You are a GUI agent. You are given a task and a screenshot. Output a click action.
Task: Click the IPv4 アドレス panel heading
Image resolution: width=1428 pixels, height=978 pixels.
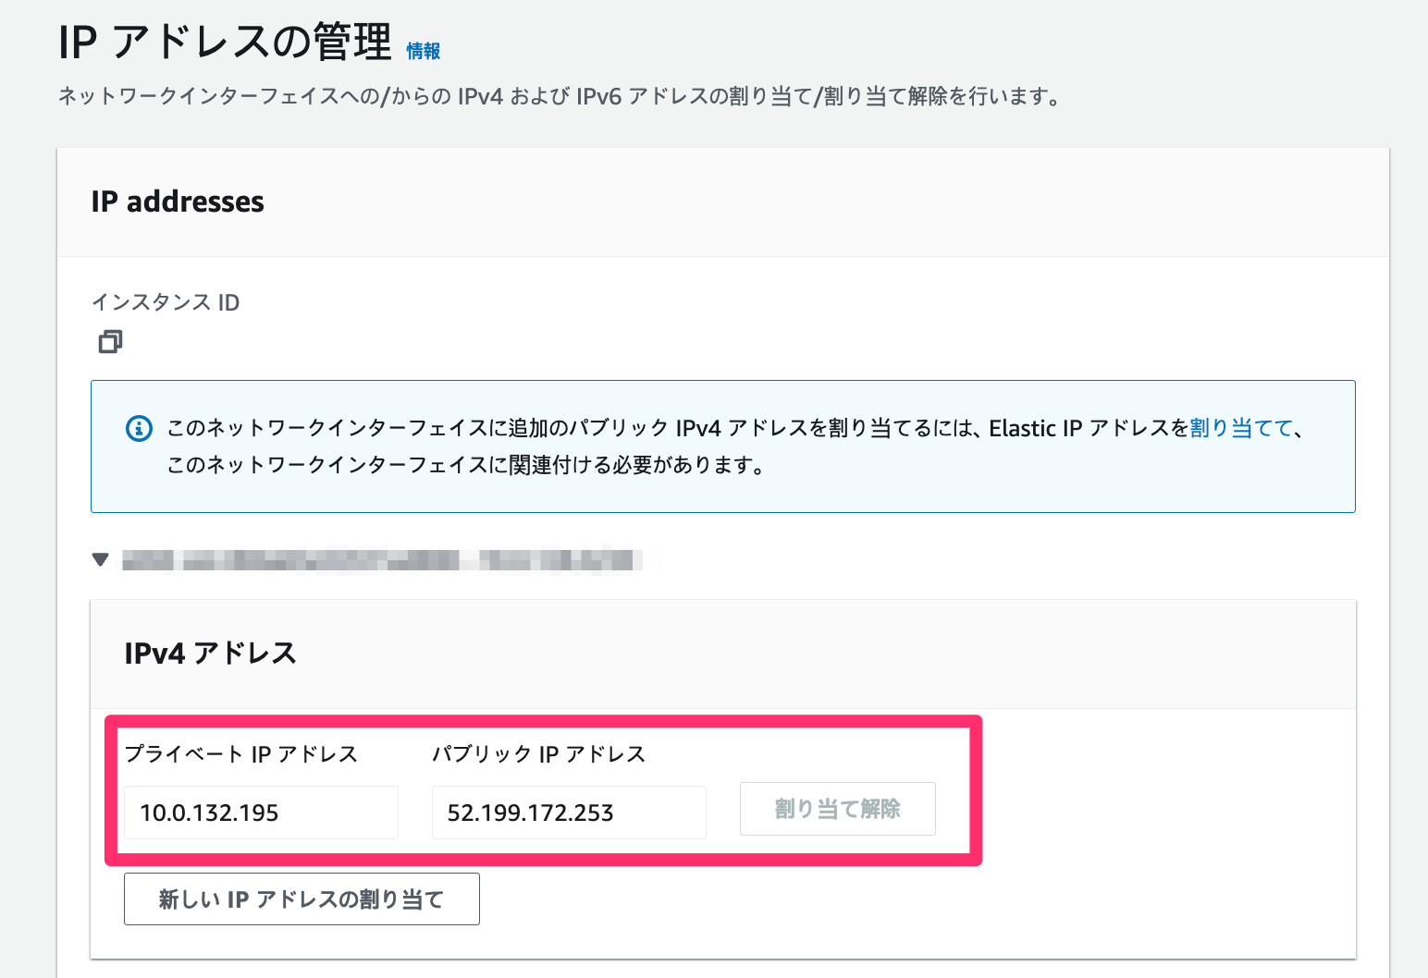pos(211,653)
